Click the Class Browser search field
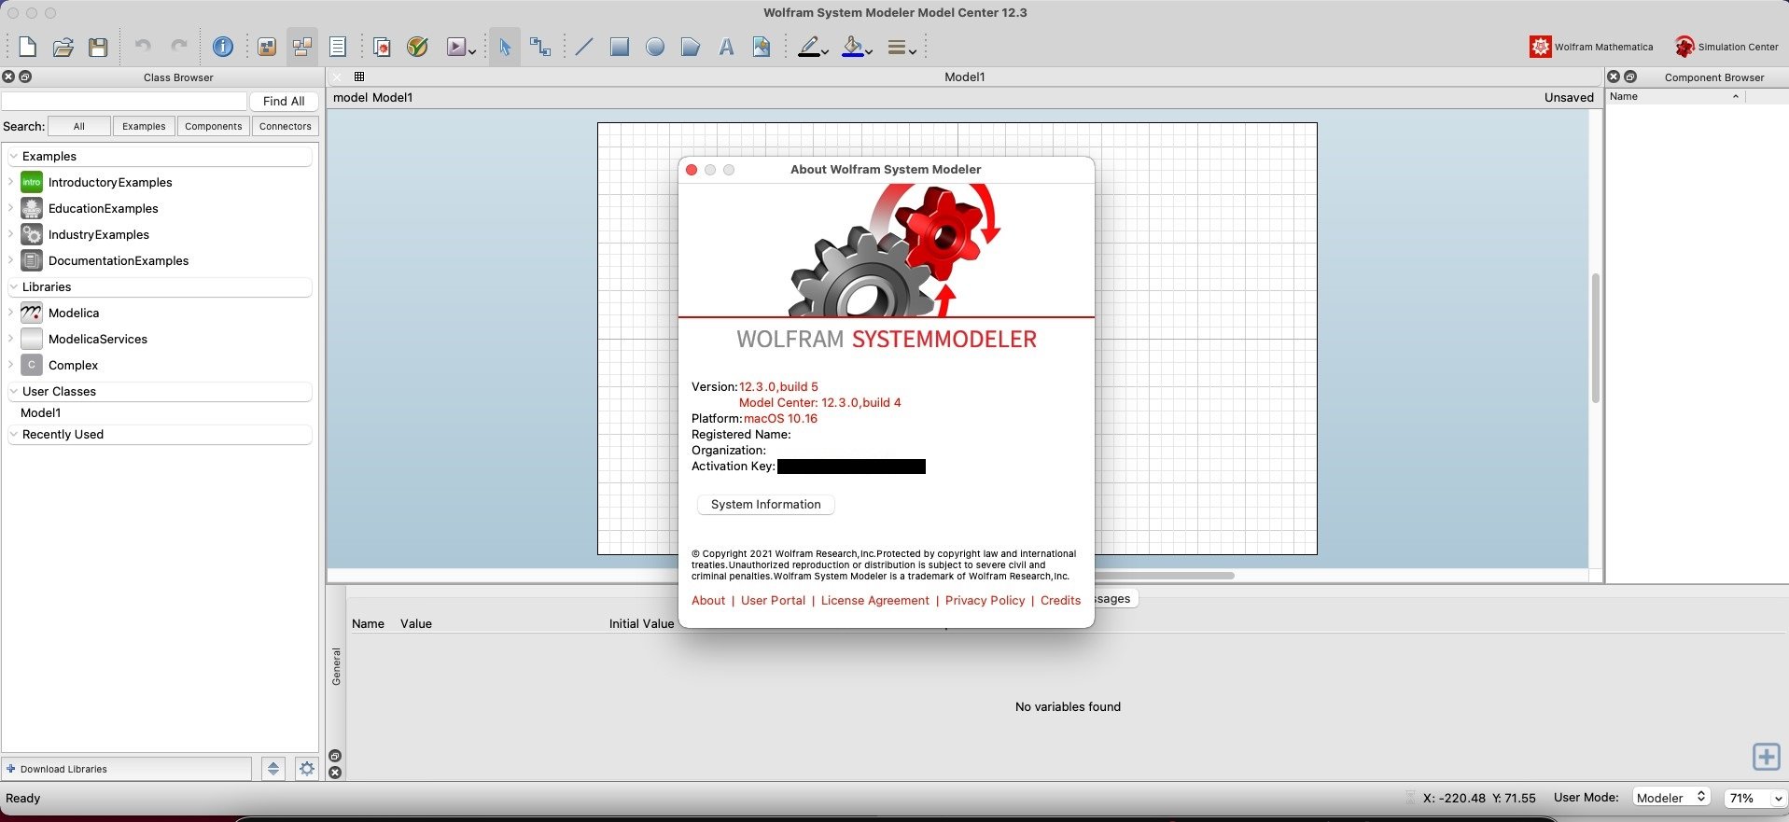This screenshot has width=1789, height=822. pyautogui.click(x=124, y=101)
